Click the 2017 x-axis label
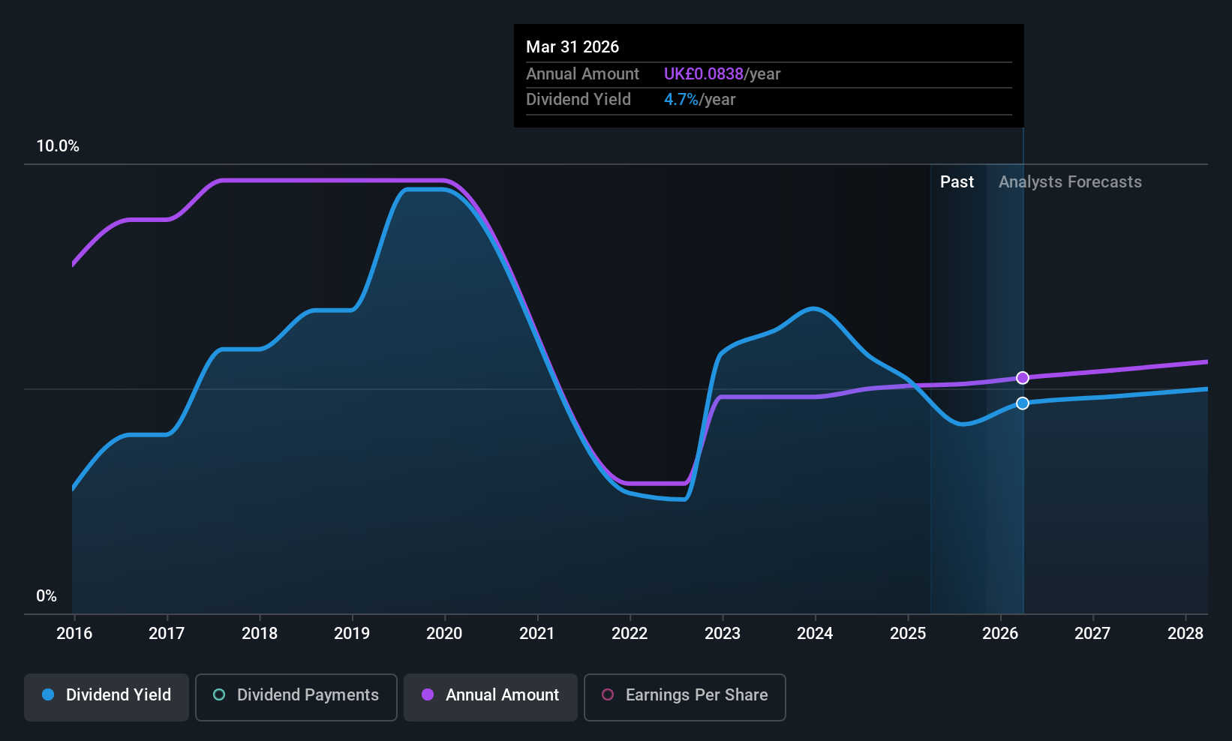 click(167, 634)
